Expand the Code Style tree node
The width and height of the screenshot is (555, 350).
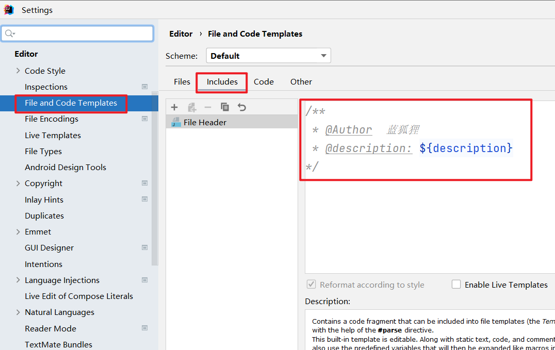click(x=18, y=71)
